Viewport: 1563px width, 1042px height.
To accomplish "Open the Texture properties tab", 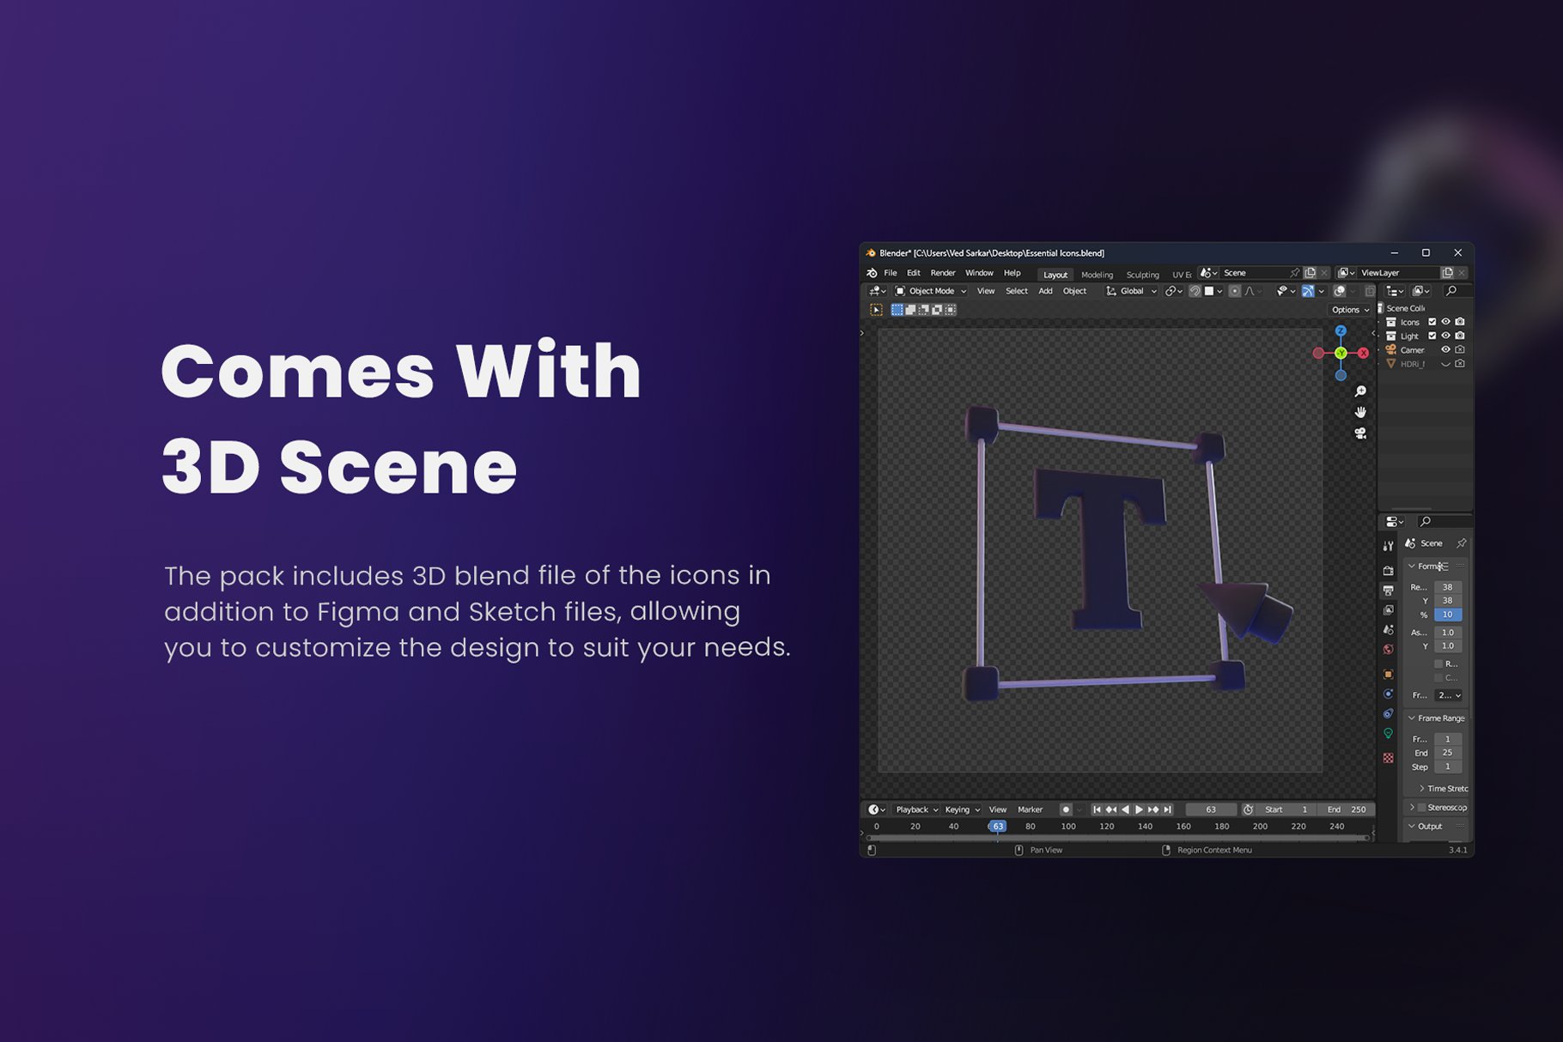I will pyautogui.click(x=1388, y=758).
